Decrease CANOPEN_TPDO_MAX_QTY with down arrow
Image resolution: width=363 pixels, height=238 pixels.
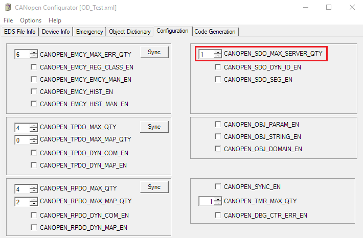click(x=34, y=130)
